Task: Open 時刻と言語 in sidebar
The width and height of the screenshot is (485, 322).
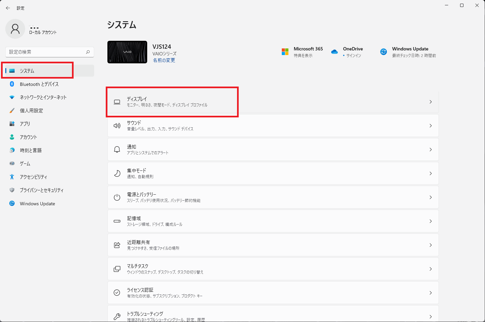Action: 50,150
